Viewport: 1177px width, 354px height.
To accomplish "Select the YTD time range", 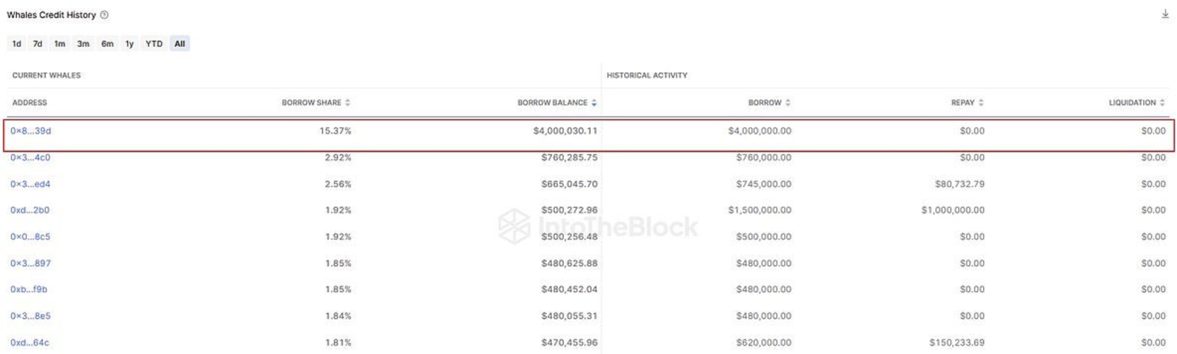I will coord(154,44).
